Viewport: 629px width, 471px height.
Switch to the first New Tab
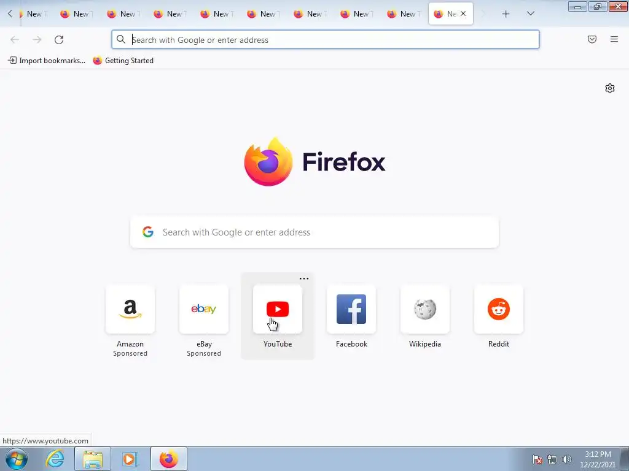point(34,14)
